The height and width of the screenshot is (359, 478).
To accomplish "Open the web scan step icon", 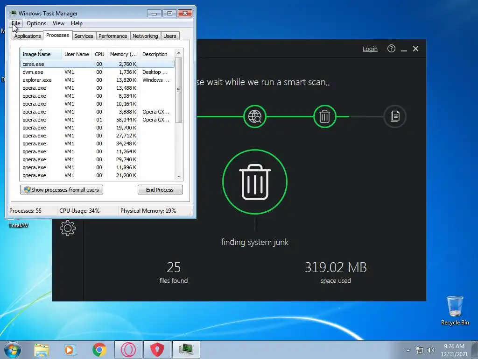I will pos(255,116).
